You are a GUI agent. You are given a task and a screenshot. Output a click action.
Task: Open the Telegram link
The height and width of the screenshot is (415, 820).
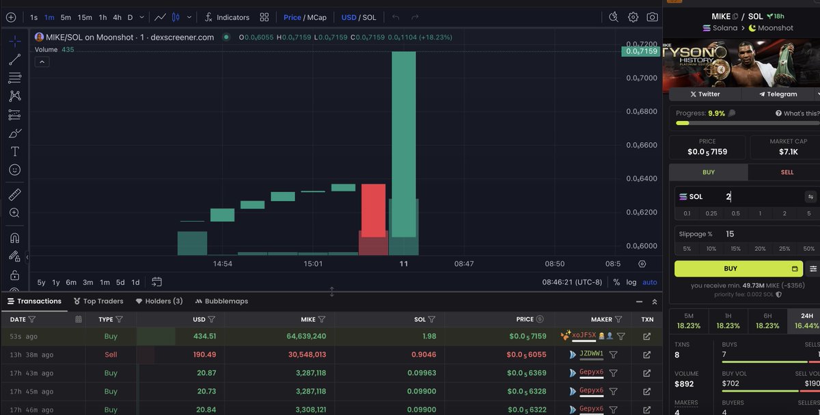[x=780, y=94]
